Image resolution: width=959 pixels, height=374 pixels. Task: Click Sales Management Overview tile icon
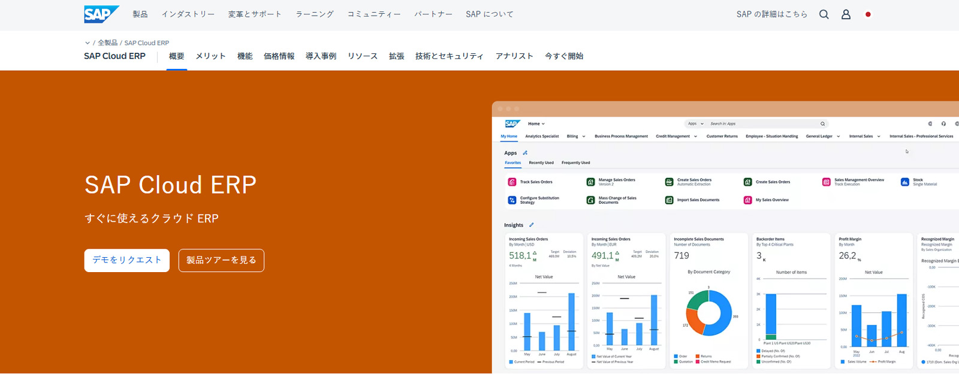click(827, 182)
